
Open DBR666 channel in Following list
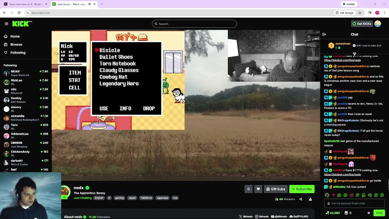click(x=26, y=144)
